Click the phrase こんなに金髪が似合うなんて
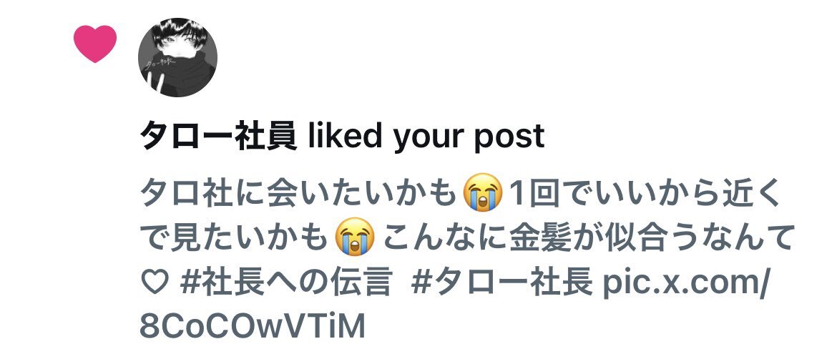This screenshot has height=349, width=837. 587,239
